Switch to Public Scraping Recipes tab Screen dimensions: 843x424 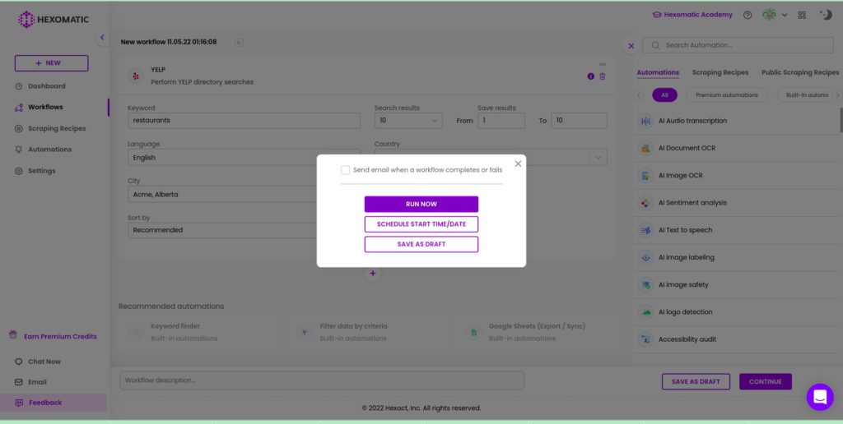[x=800, y=72]
